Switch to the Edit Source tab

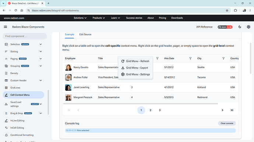point(85,34)
